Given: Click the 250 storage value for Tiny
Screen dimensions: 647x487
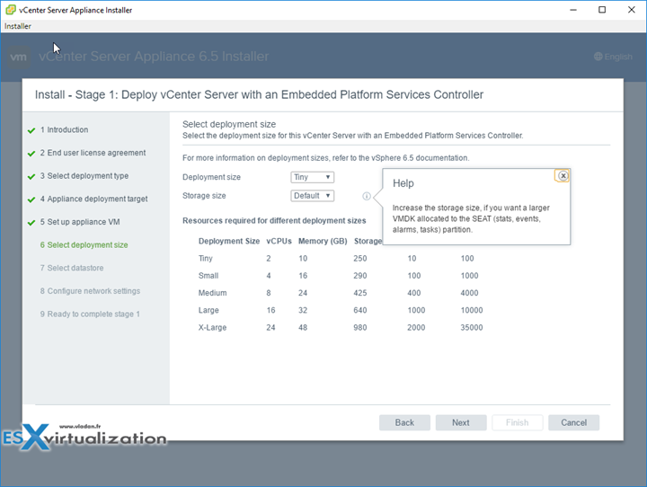Looking at the screenshot, I should click(x=360, y=259).
